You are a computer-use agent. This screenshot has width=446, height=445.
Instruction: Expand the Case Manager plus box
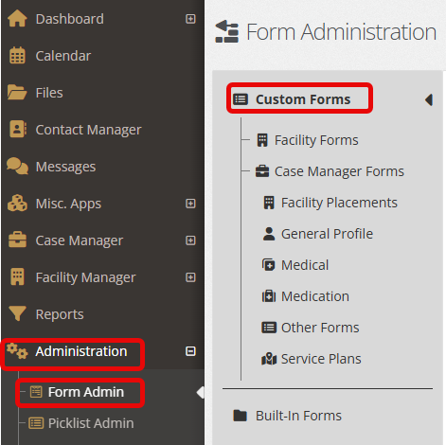(x=190, y=240)
